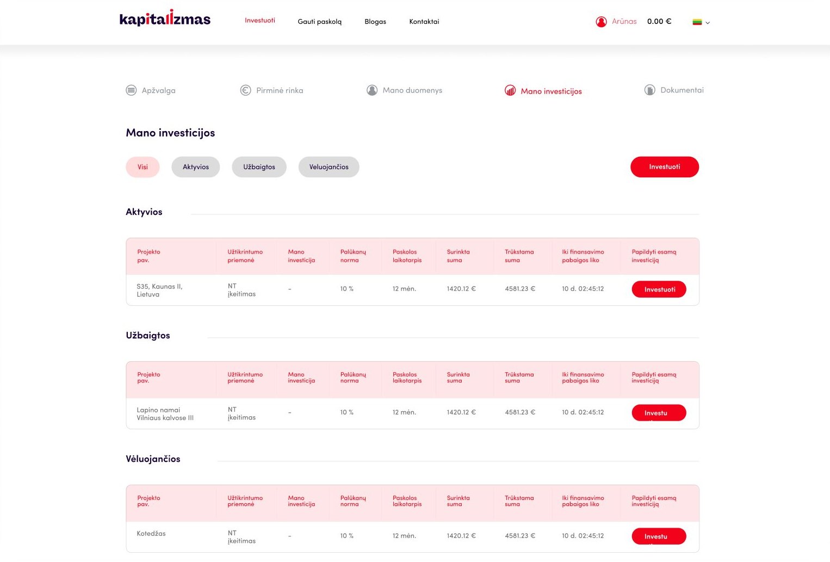This screenshot has width=830, height=562.
Task: Select the Vėluojančios filter pill
Action: (x=329, y=167)
